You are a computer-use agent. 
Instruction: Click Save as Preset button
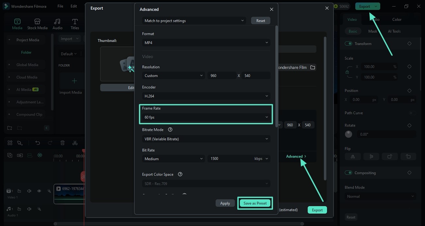255,203
